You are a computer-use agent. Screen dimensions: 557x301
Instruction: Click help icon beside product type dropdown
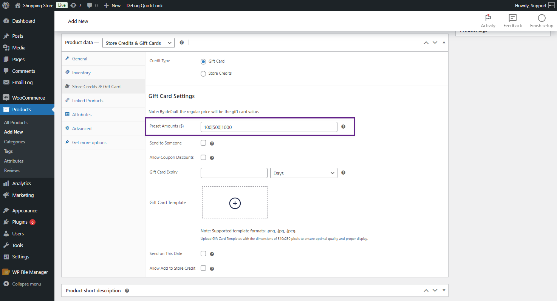pos(182,43)
